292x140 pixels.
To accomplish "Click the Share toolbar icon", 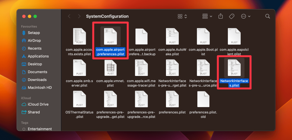I will click(220, 16).
